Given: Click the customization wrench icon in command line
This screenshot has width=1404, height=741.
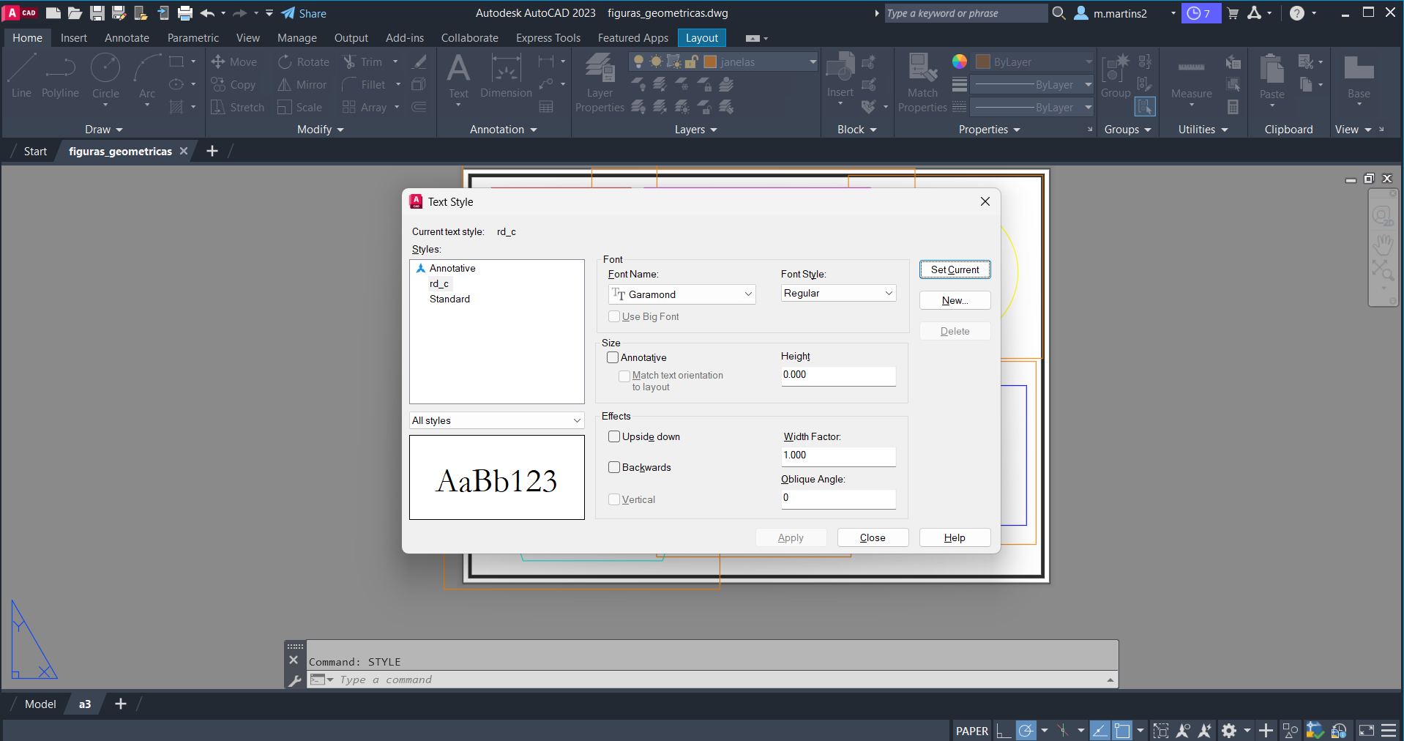Looking at the screenshot, I should [x=295, y=681].
